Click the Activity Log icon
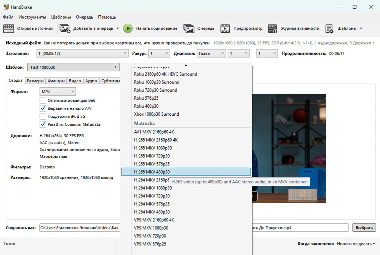Viewport: 380px width, 255px height. (272, 29)
